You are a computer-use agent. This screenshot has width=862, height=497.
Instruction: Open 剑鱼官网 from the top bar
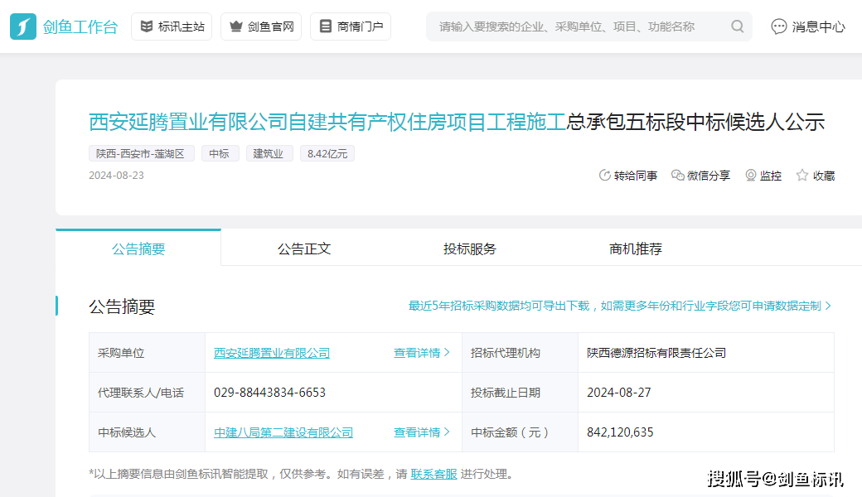[261, 27]
